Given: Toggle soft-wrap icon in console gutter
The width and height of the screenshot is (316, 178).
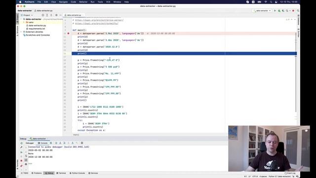Looking at the screenshot, I should (26, 156).
